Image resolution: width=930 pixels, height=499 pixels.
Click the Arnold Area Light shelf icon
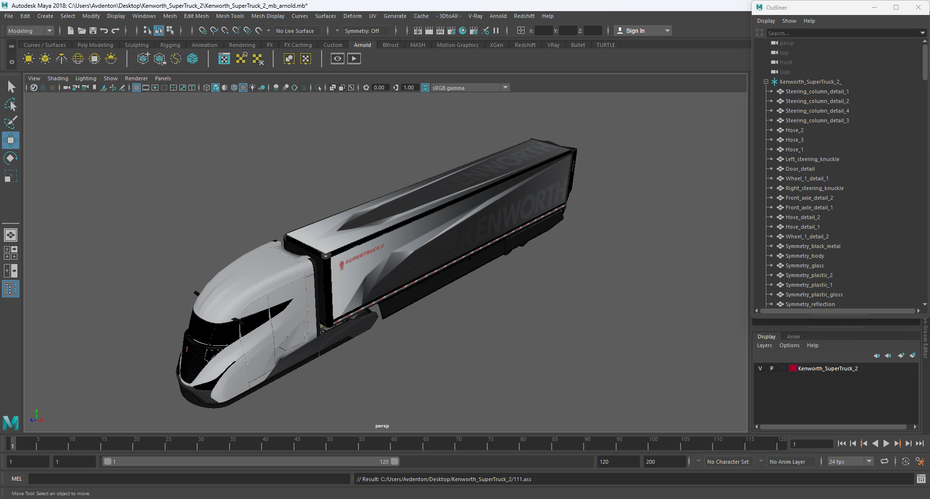[29, 59]
